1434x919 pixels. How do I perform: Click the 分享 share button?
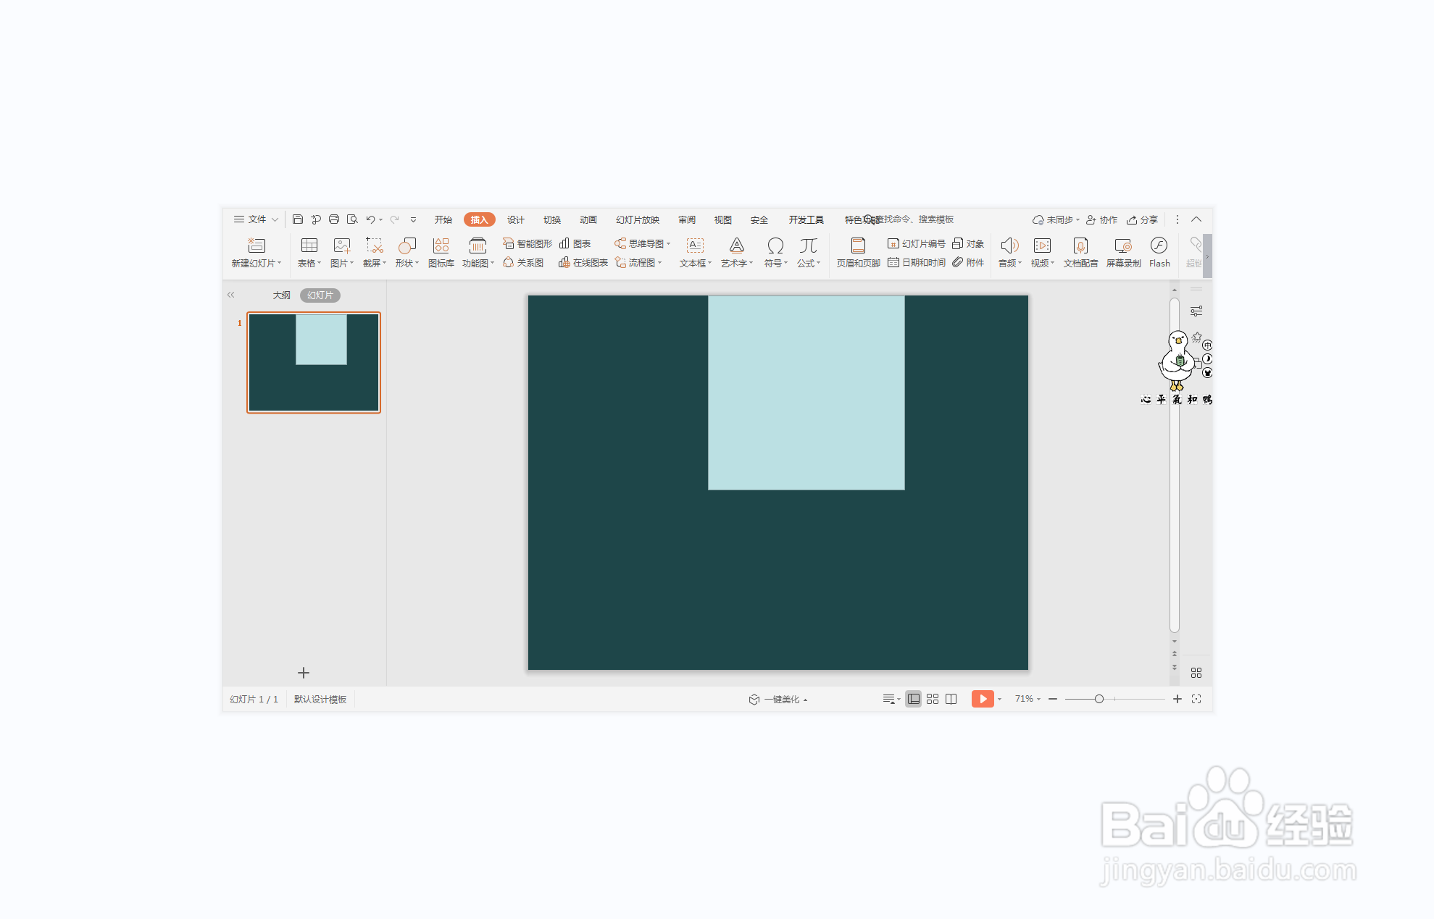click(1143, 220)
